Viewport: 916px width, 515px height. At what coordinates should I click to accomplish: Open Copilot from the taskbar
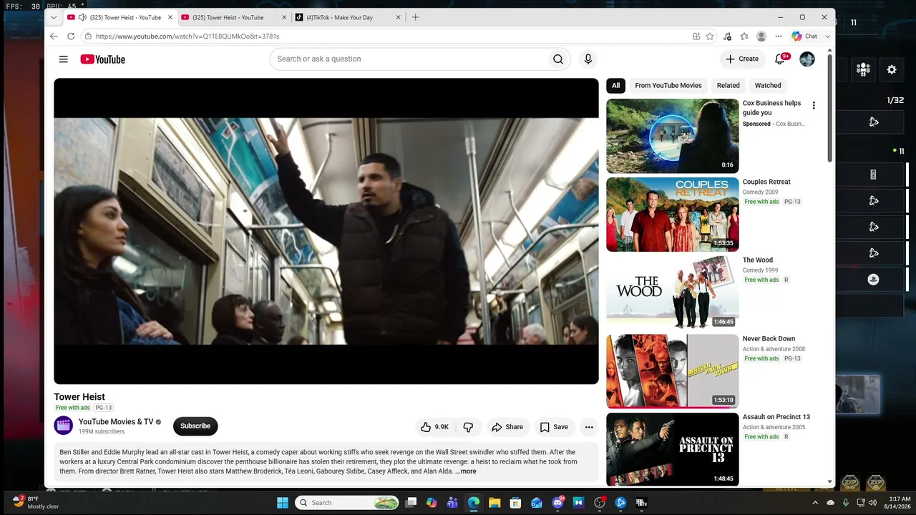(x=432, y=503)
